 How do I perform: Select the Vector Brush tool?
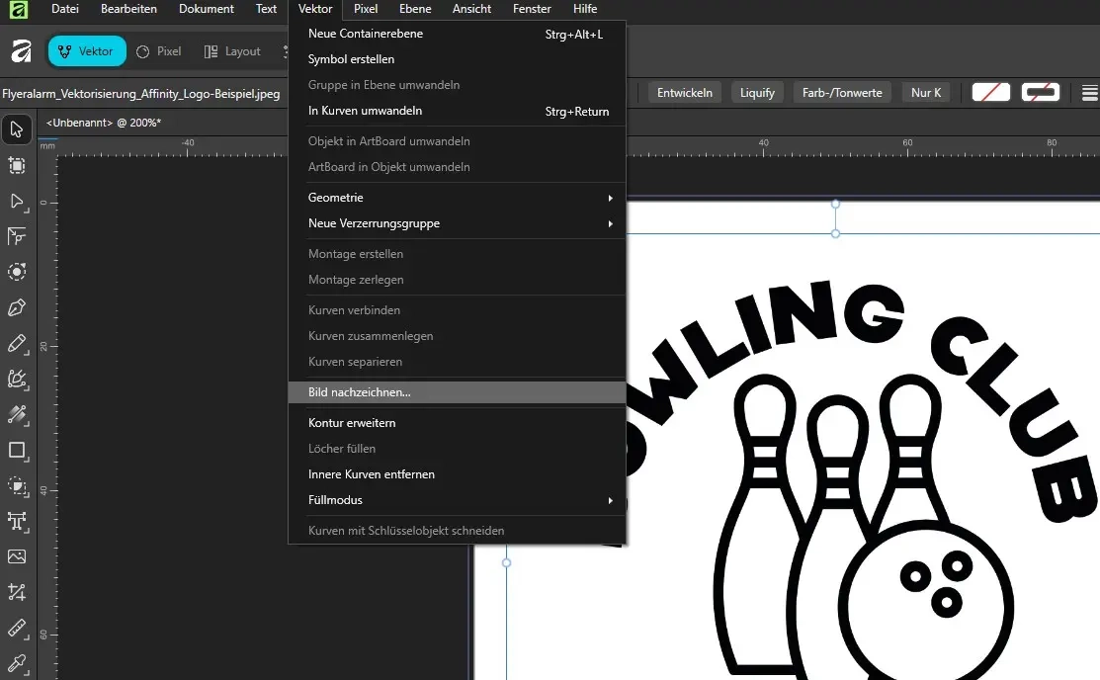17,379
